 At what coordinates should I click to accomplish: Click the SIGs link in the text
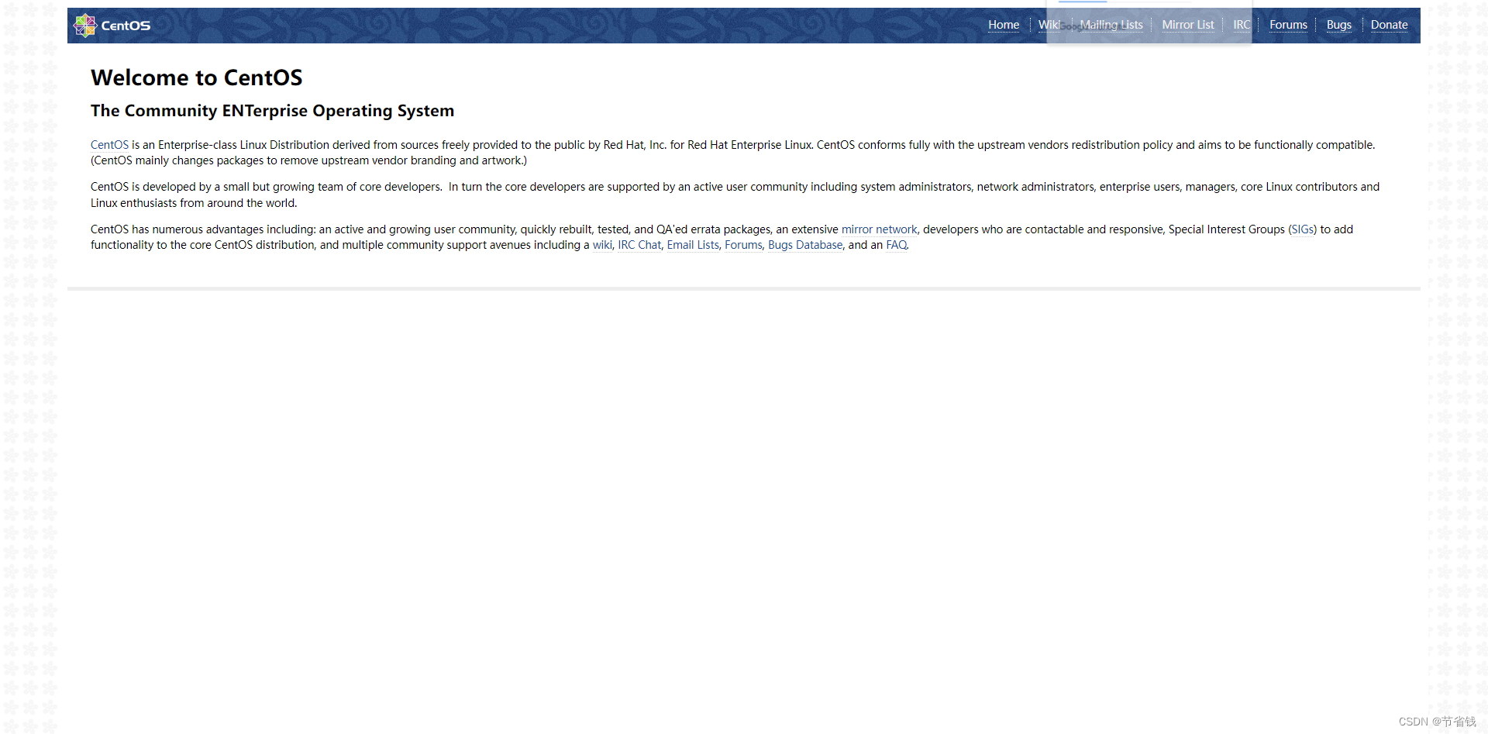pos(1302,229)
